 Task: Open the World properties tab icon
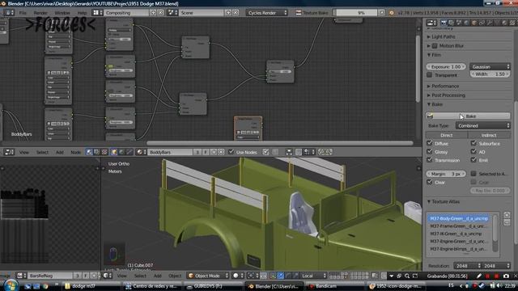pyautogui.click(x=466, y=23)
